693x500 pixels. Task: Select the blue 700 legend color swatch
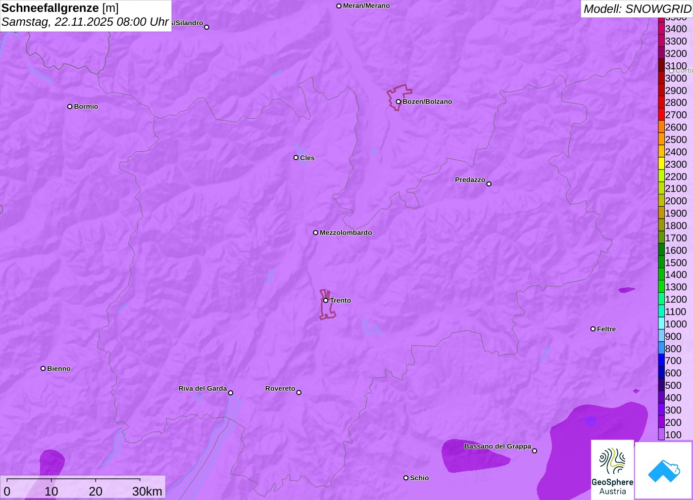tap(661, 361)
